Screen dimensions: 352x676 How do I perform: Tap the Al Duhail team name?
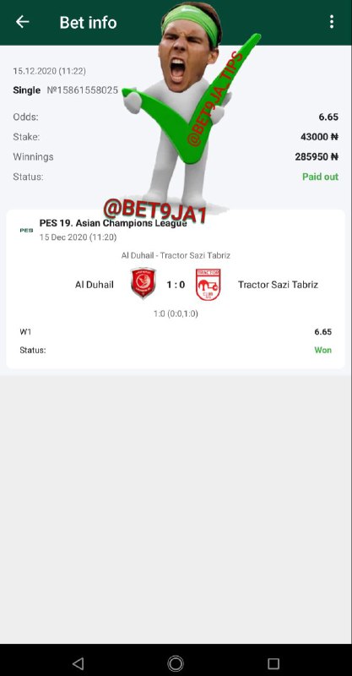[95, 285]
